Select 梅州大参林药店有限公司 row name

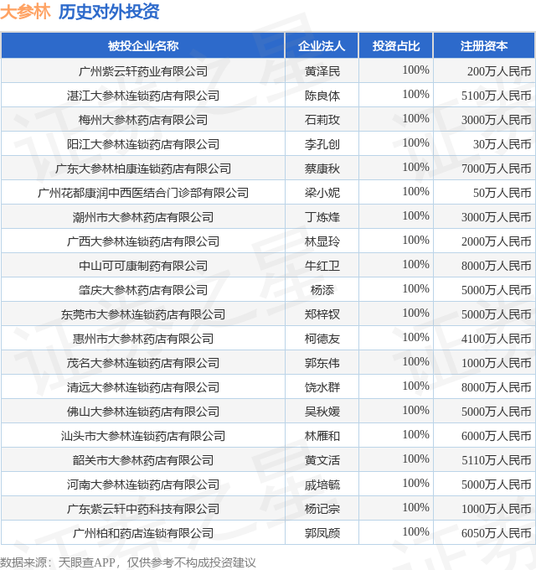click(x=143, y=120)
